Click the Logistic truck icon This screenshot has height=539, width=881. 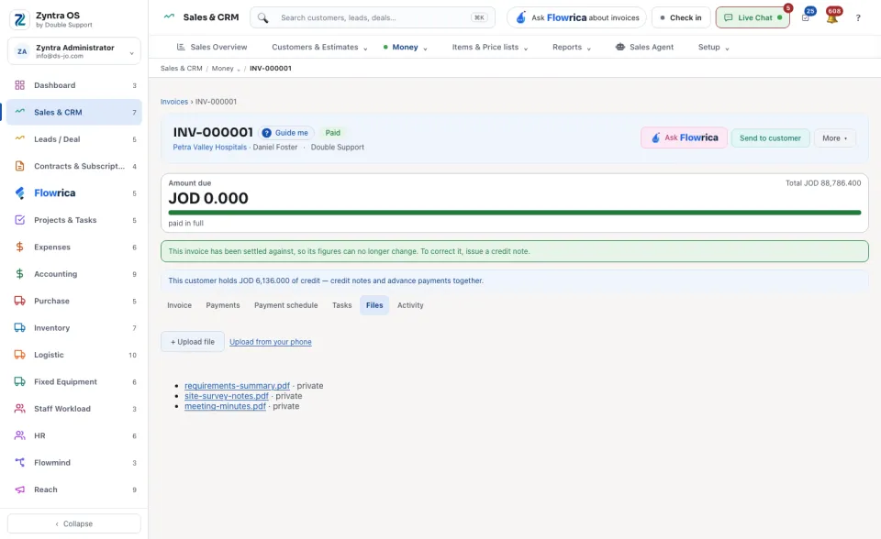click(x=19, y=355)
